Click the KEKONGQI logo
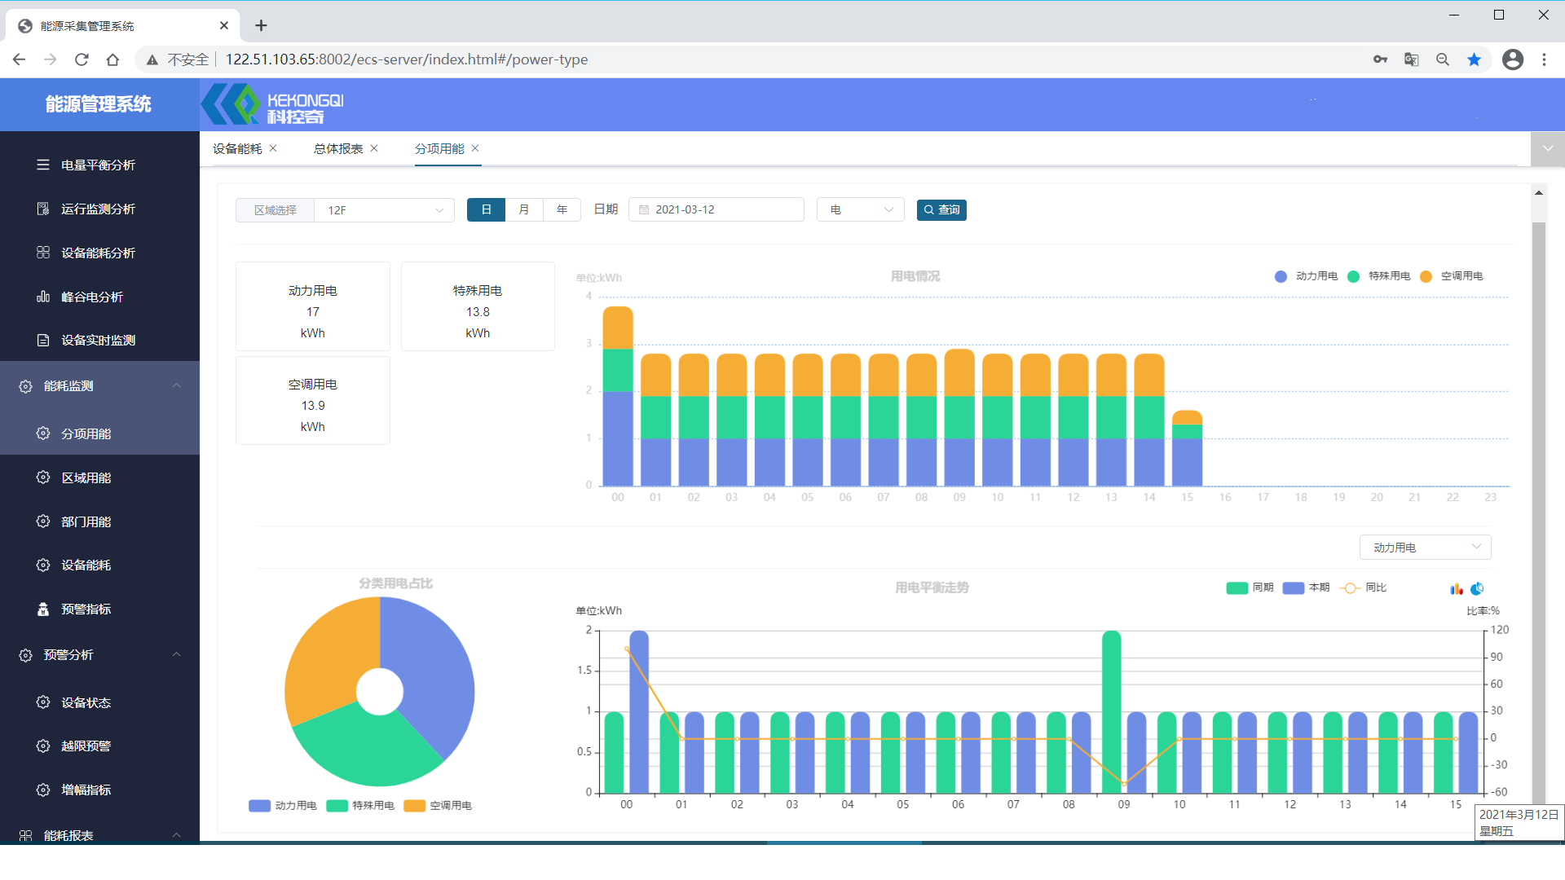This screenshot has width=1565, height=880. coord(273,104)
